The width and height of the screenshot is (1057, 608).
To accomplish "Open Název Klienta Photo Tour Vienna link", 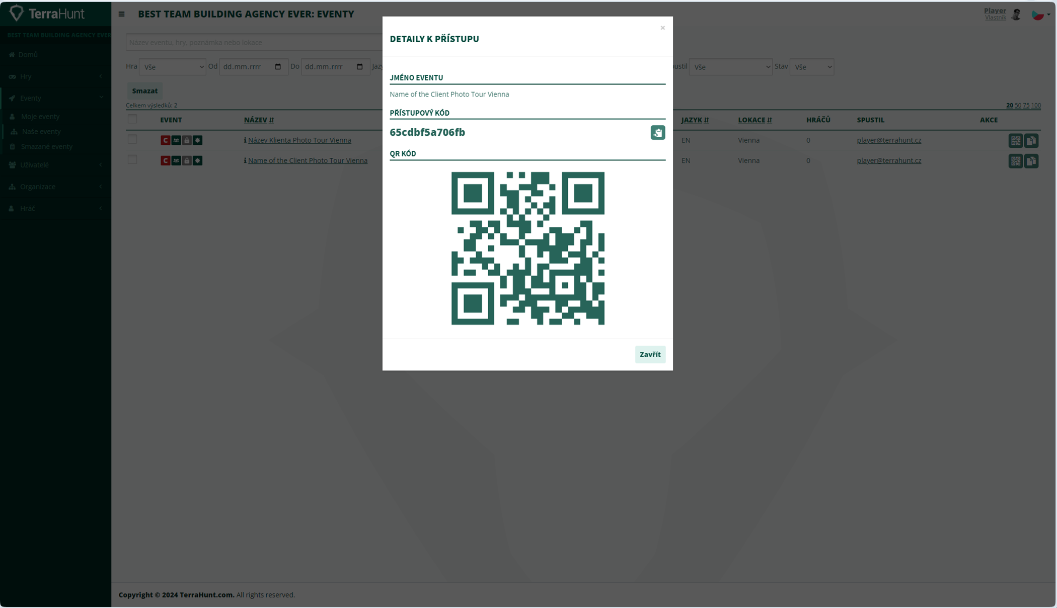I will [x=299, y=140].
